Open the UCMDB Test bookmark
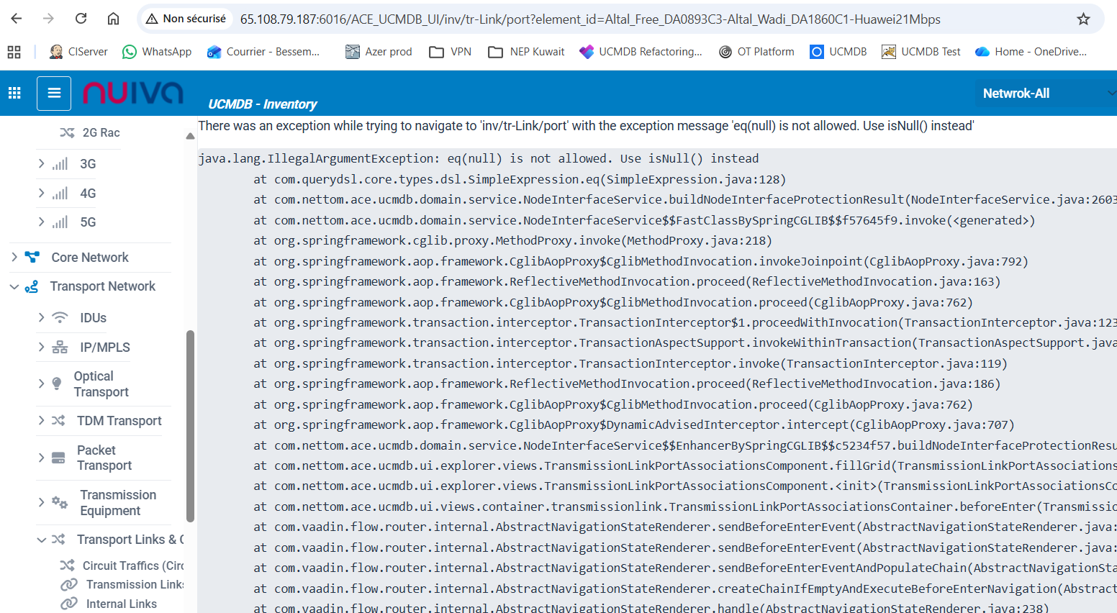The width and height of the screenshot is (1117, 613). (921, 52)
